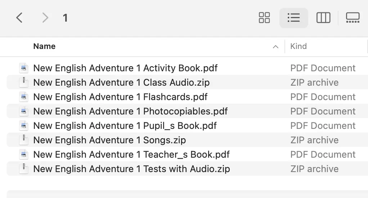Click the Flashcards PDF file icon
This screenshot has width=368, height=198.
point(24,97)
